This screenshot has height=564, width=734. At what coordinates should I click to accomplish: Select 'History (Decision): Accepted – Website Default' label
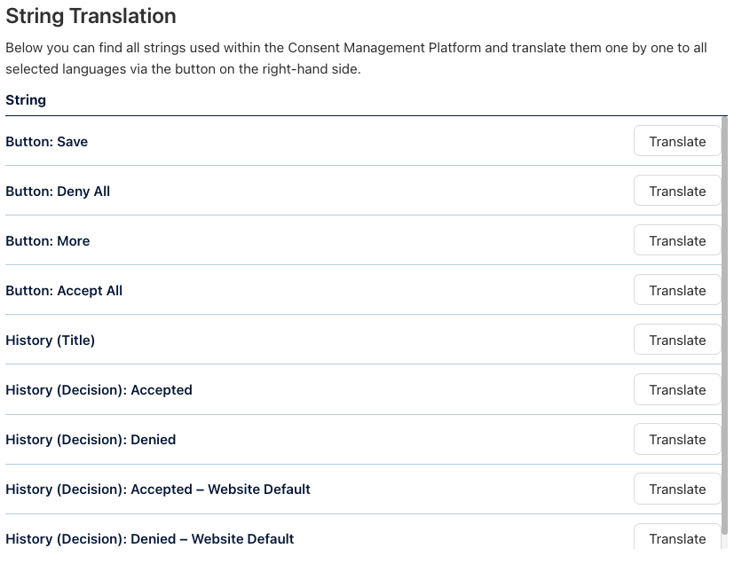click(158, 490)
